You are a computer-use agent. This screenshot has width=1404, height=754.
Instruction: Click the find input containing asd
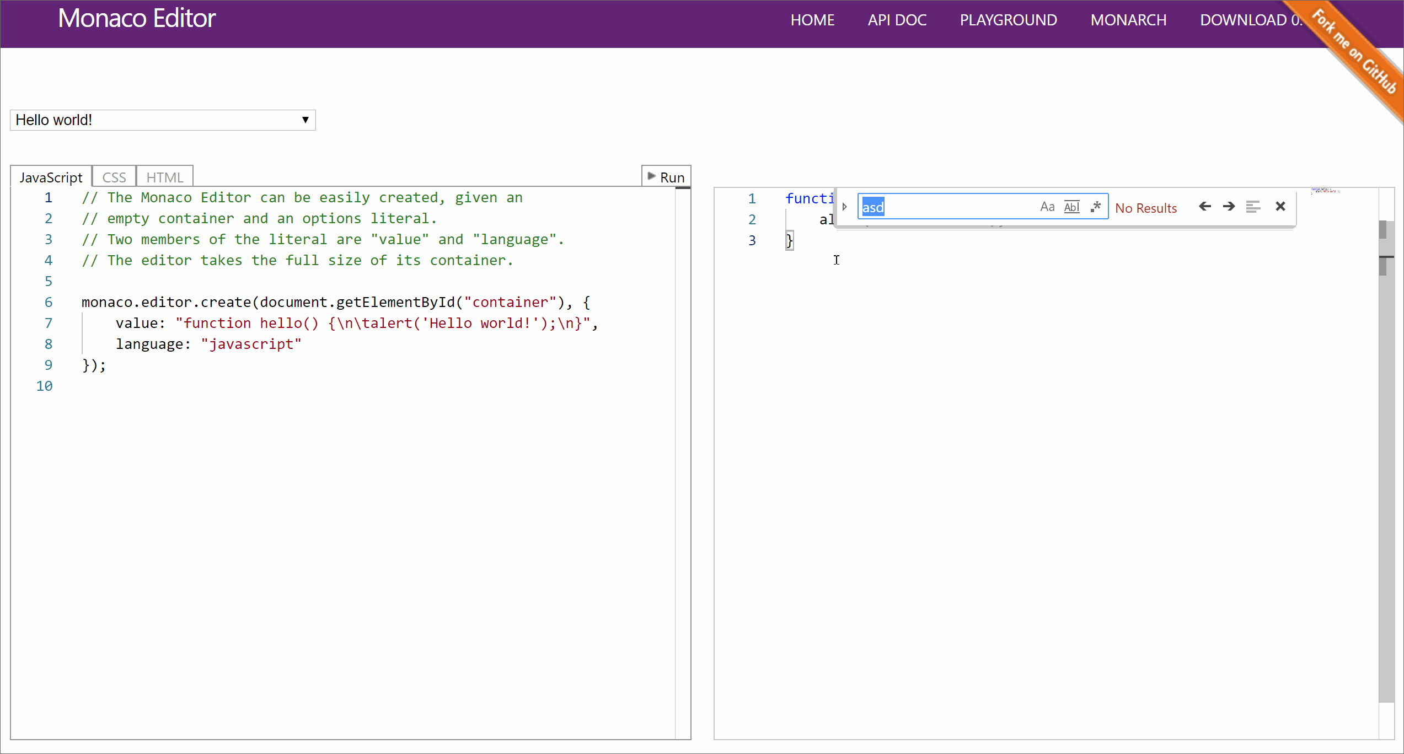[948, 207]
